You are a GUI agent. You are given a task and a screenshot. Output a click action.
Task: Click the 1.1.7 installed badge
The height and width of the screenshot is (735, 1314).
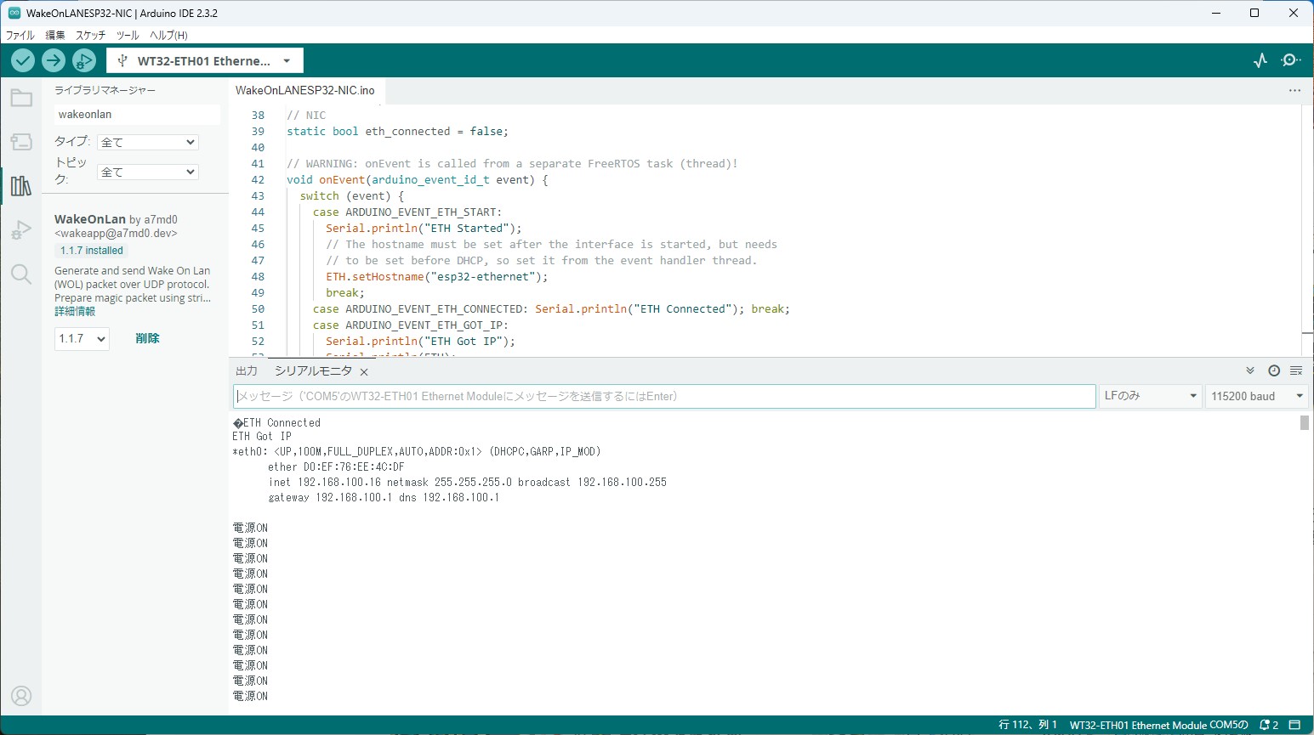(x=92, y=251)
